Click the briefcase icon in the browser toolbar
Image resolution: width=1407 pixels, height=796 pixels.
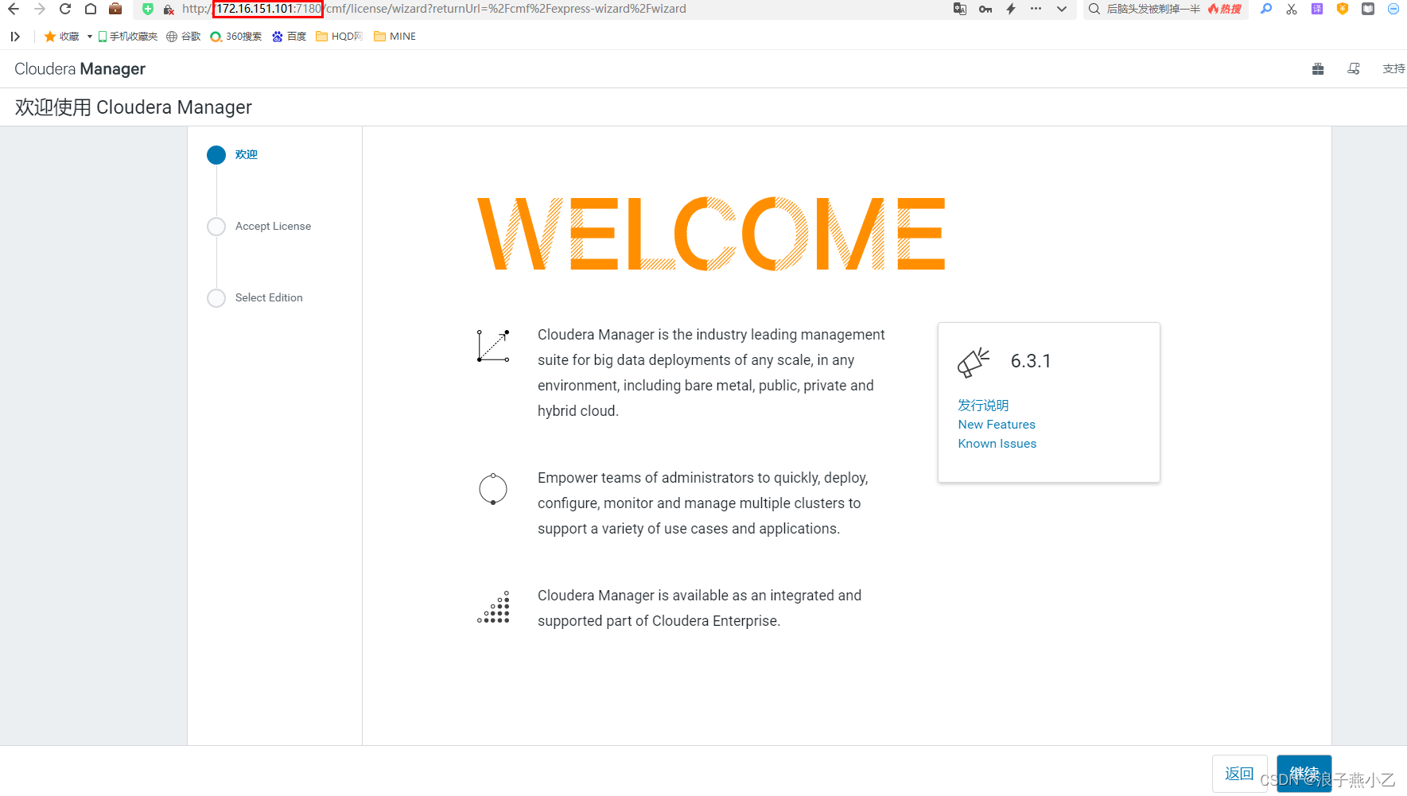click(115, 10)
